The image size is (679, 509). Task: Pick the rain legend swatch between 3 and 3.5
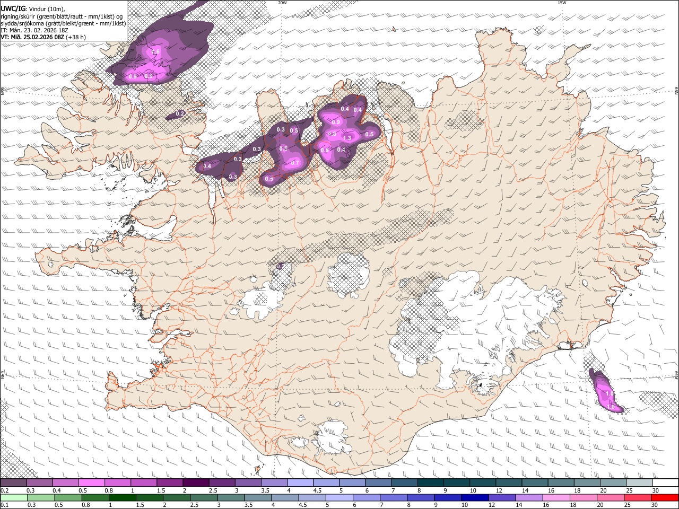[231, 497]
